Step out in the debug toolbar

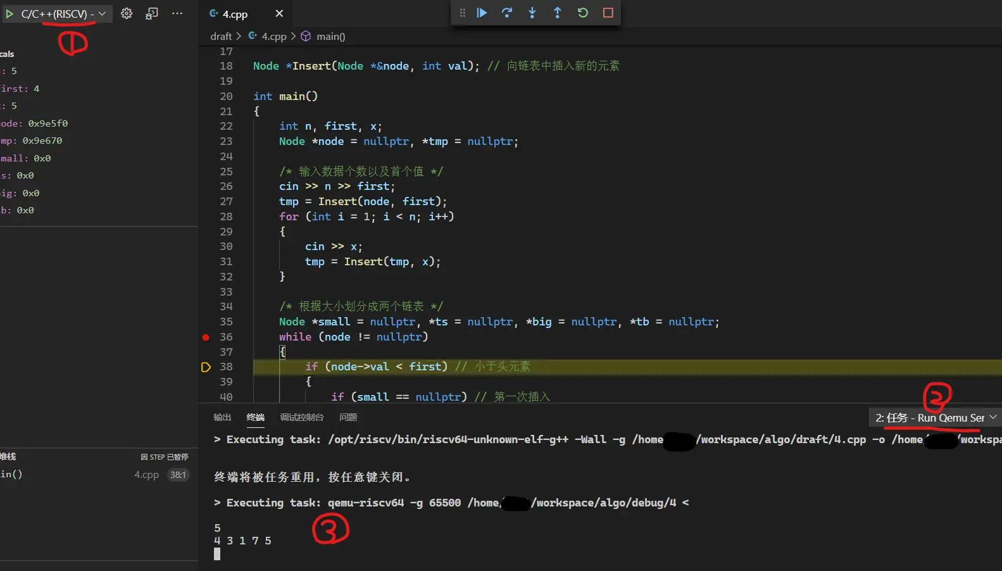pos(558,13)
